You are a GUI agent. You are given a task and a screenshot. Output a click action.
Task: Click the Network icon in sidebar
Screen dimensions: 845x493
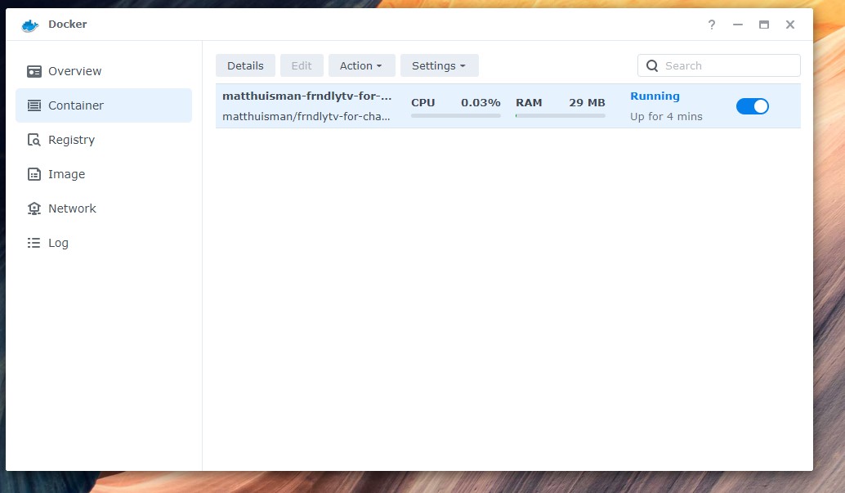click(x=34, y=208)
